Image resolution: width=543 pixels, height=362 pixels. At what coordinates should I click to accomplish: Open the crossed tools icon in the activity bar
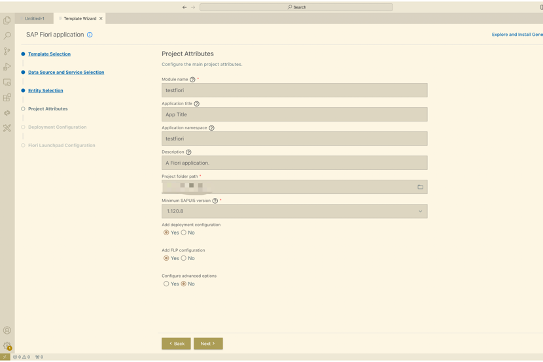click(7, 128)
